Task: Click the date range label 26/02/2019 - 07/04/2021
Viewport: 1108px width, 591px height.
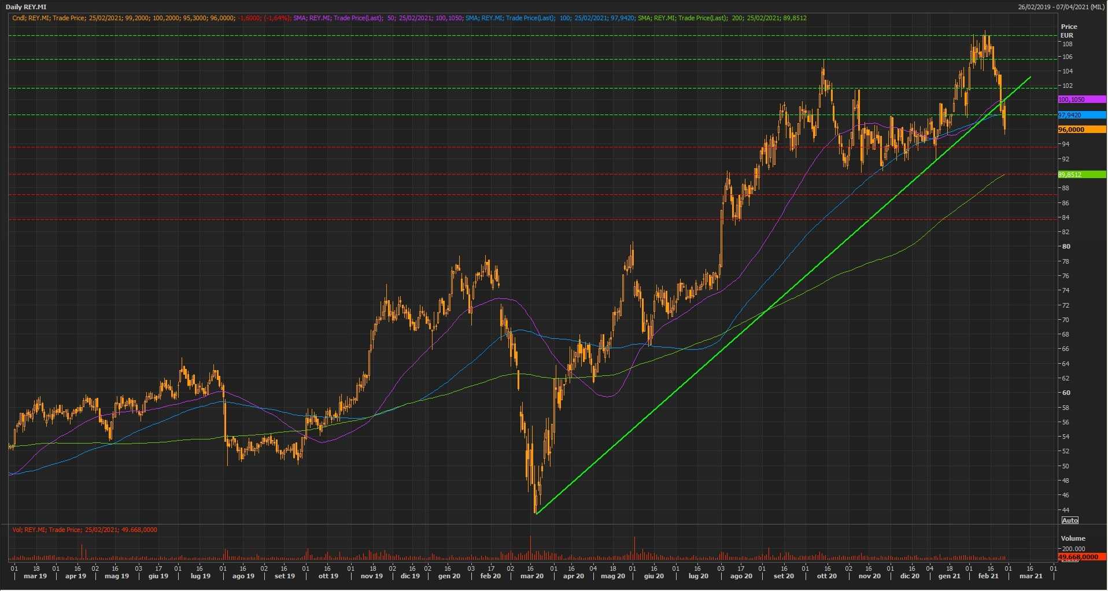Action: click(x=1061, y=7)
